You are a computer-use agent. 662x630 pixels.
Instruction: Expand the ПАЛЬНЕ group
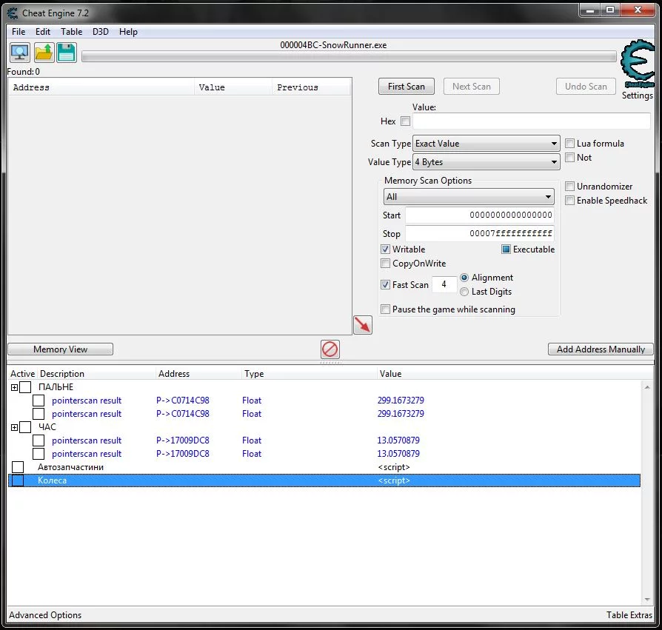pos(14,387)
